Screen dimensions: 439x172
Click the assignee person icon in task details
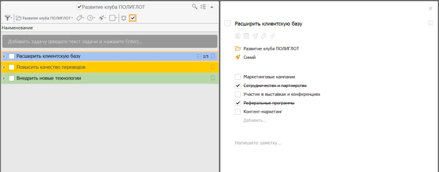click(x=237, y=36)
